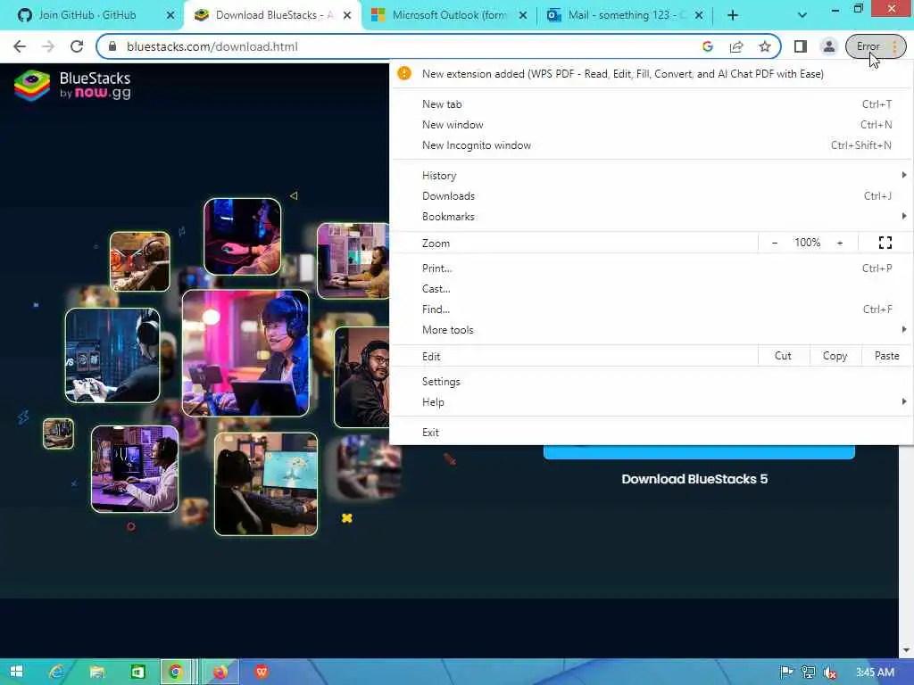Close the Download BlueStacks tab
Image resolution: width=914 pixels, height=685 pixels.
click(347, 15)
